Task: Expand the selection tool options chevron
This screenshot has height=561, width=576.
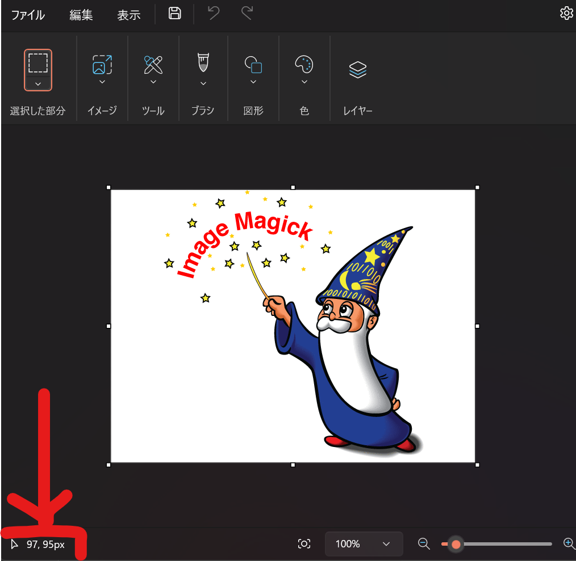Action: click(37, 83)
